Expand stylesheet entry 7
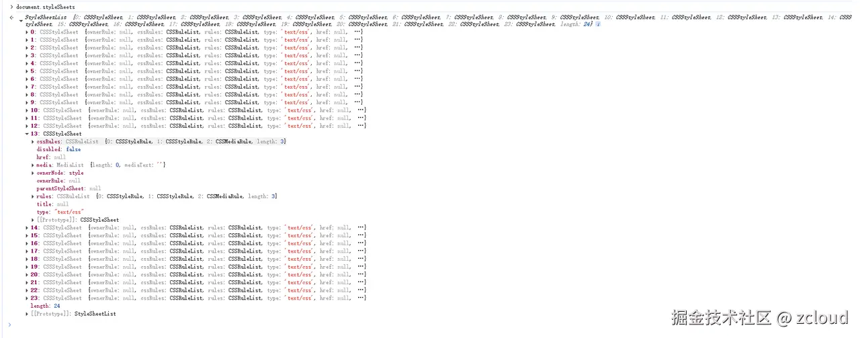 pos(28,87)
